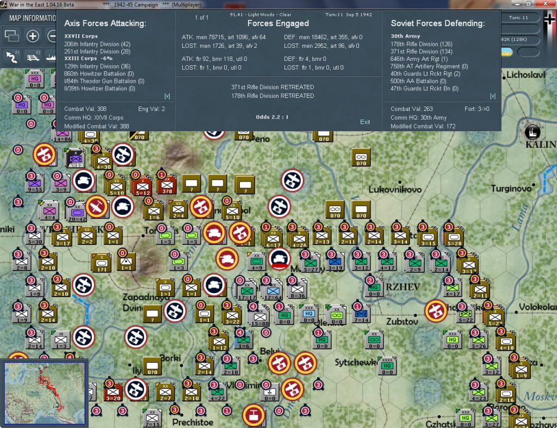Expand the Soviet defenders list [v] arrow
557x428 pixels.
[x=493, y=96]
